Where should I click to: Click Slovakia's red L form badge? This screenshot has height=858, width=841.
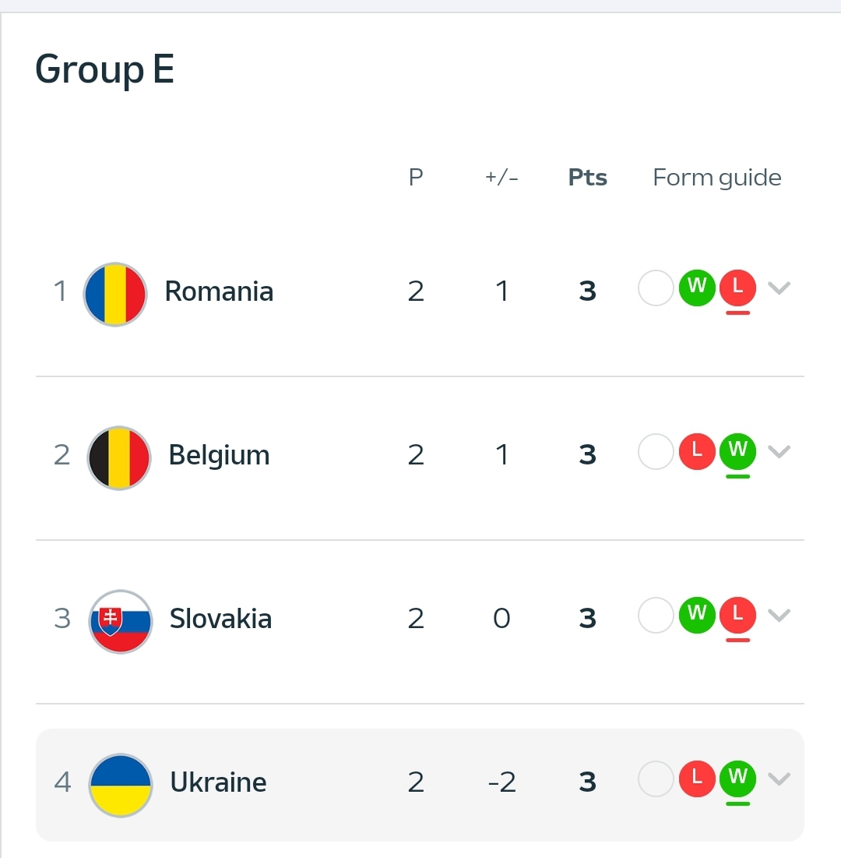click(737, 614)
